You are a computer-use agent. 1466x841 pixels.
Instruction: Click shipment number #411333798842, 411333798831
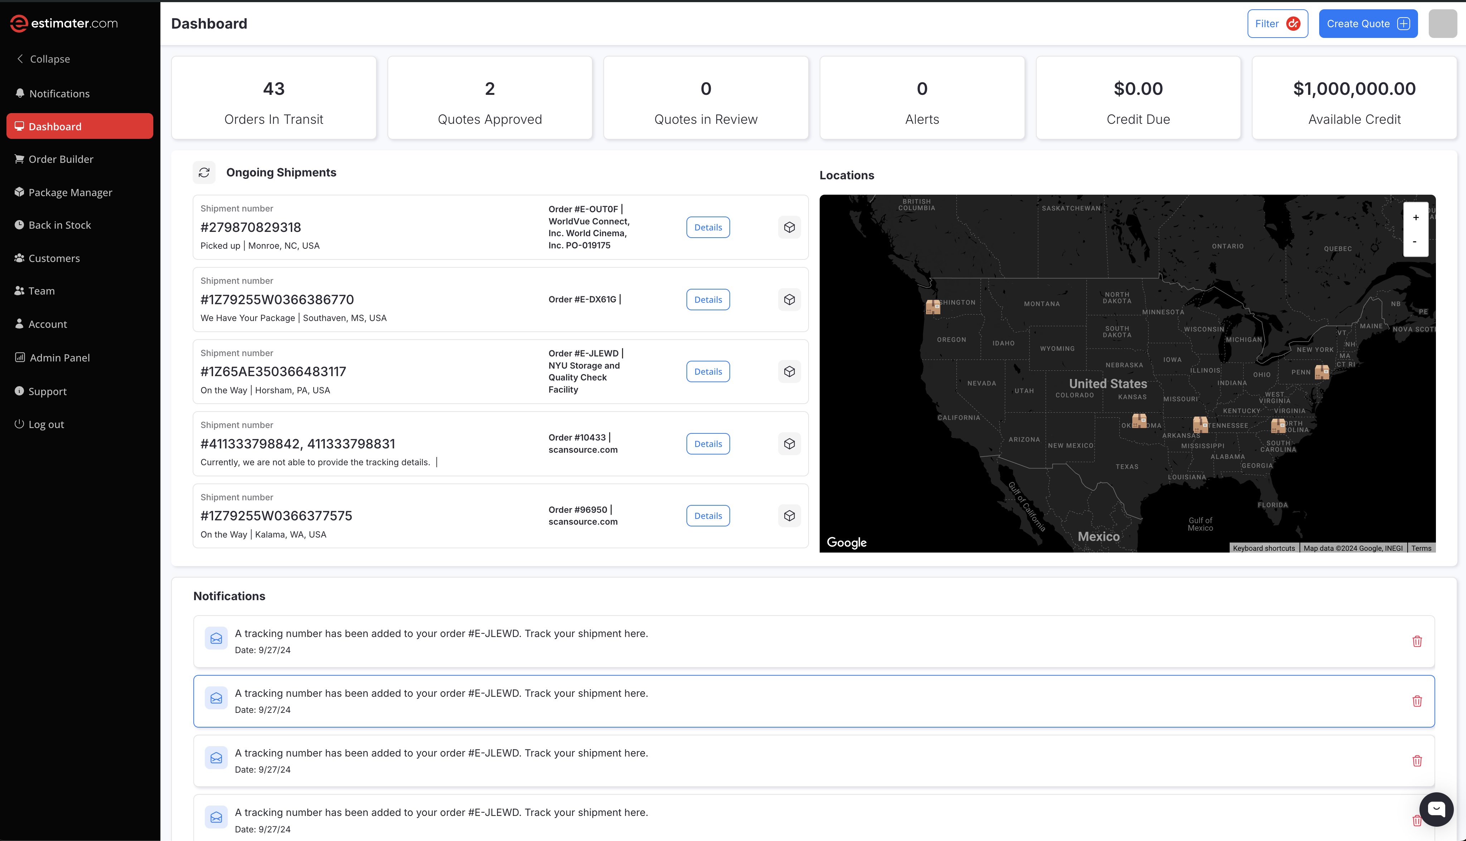click(x=298, y=444)
